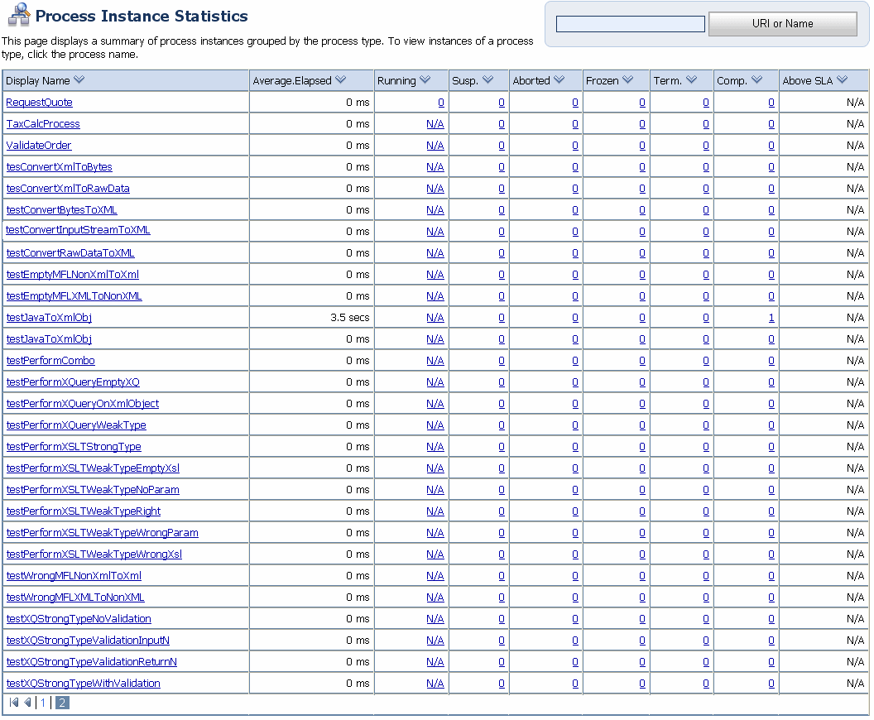Image resolution: width=874 pixels, height=720 pixels.
Task: Open testConvertBytesToXML process
Action: coord(61,210)
